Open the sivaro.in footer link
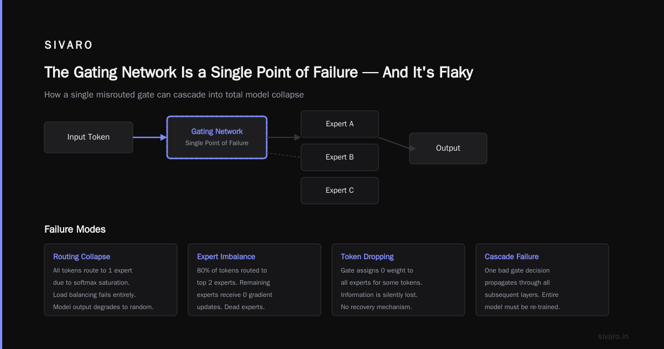 (x=614, y=336)
